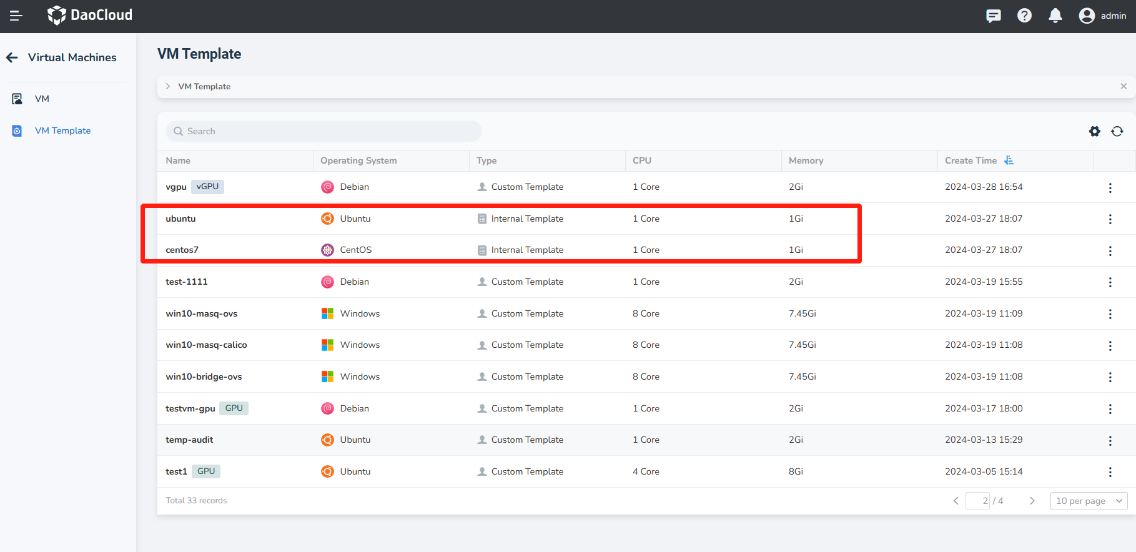This screenshot has height=552, width=1136.
Task: Refresh the VM template list
Action: (1117, 131)
